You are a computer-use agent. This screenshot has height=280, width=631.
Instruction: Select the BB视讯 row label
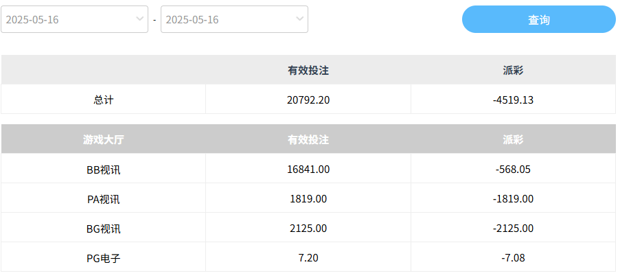(x=104, y=170)
